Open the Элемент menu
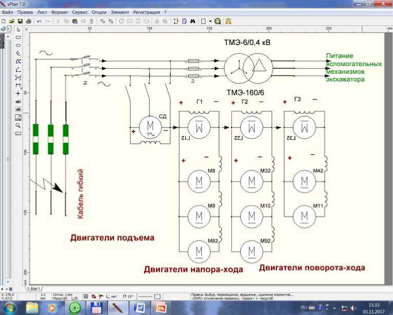The width and height of the screenshot is (393, 315). coord(120,12)
